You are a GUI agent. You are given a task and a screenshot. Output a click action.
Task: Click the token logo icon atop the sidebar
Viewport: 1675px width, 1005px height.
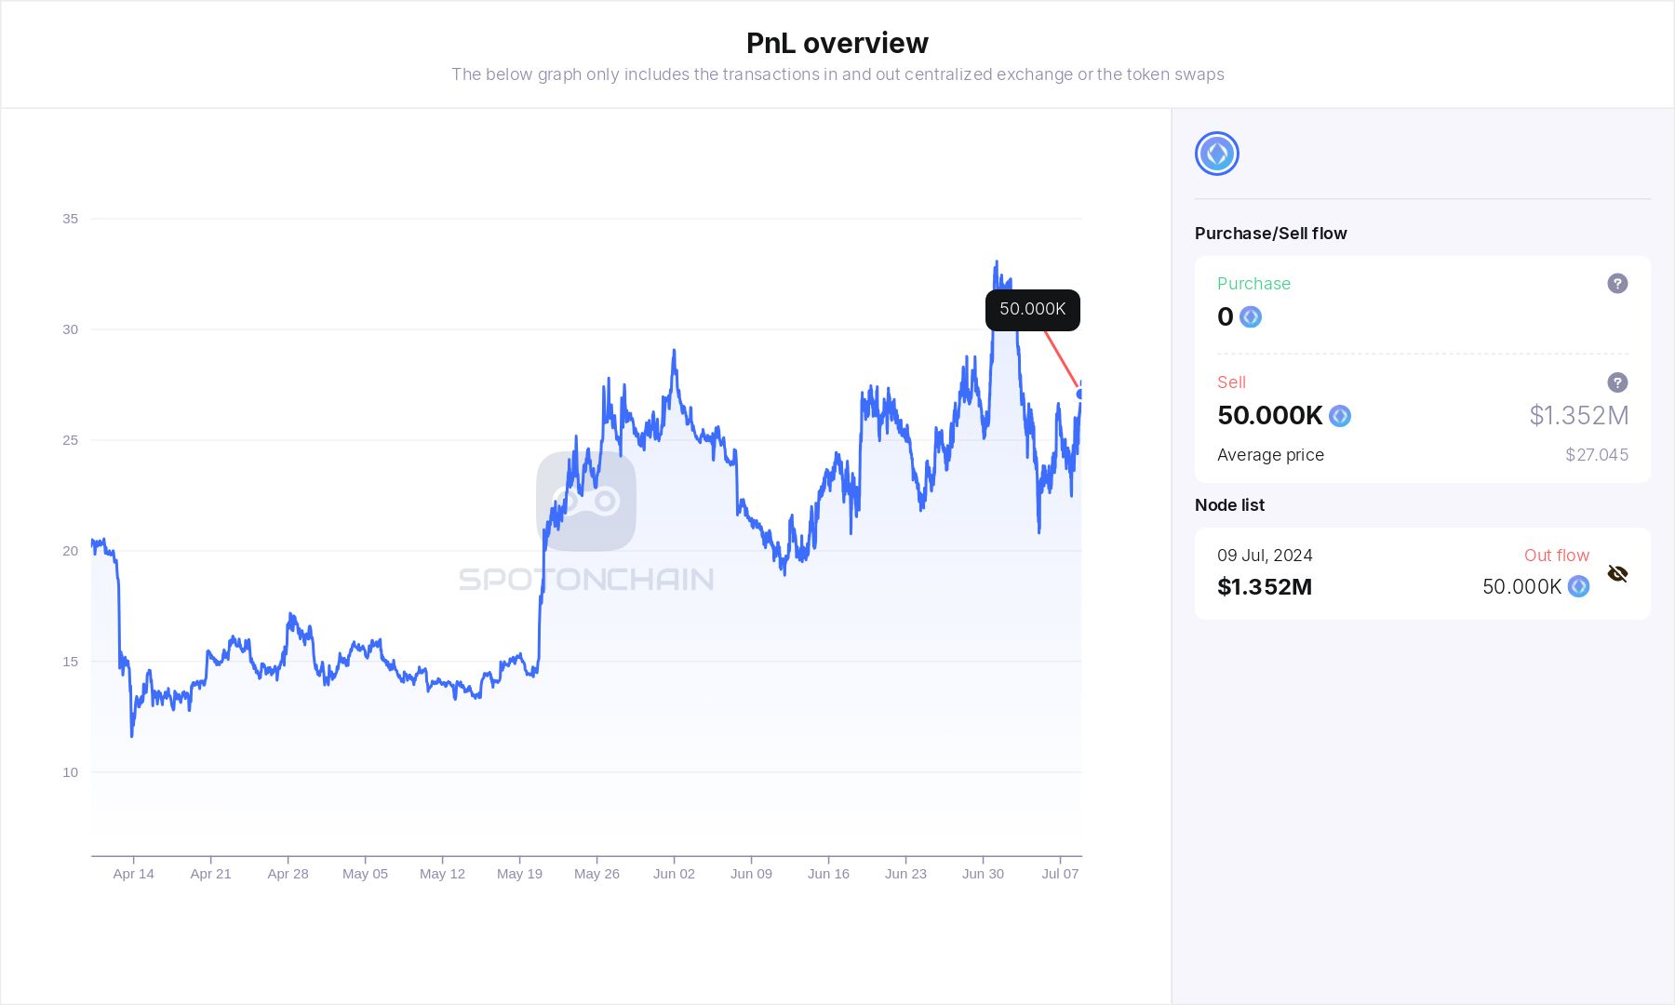tap(1215, 153)
